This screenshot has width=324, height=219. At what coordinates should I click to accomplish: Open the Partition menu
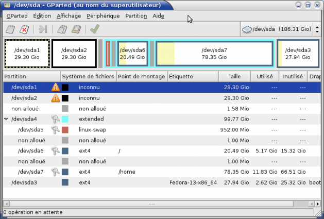pos(136,16)
